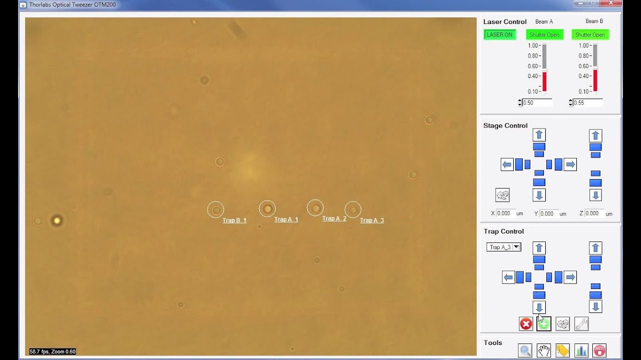The image size is (641, 360).
Task: Click Beam B power value field 0.55
Action: point(588,102)
